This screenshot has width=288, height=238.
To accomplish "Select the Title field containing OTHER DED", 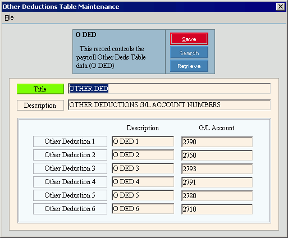I will tap(170, 89).
